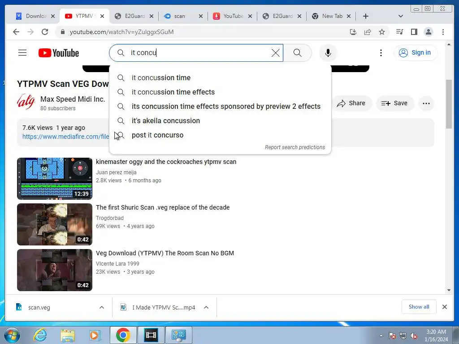Select suggestion 'it concussion time'
The height and width of the screenshot is (344, 459).
coord(220,77)
